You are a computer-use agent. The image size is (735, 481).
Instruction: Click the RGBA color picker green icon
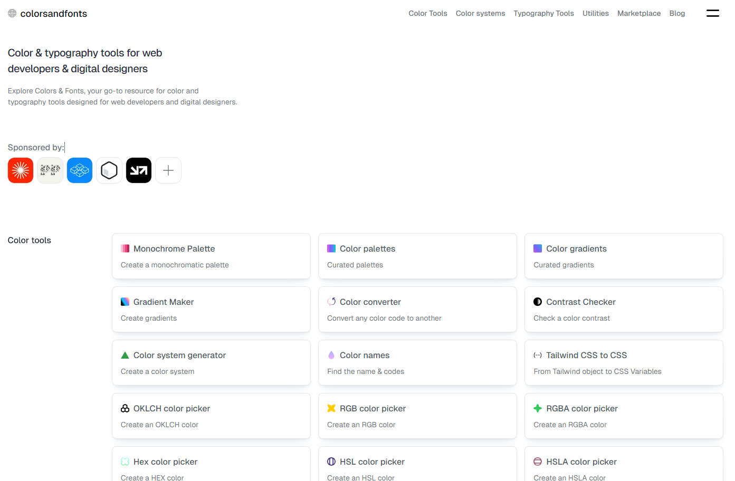(538, 408)
